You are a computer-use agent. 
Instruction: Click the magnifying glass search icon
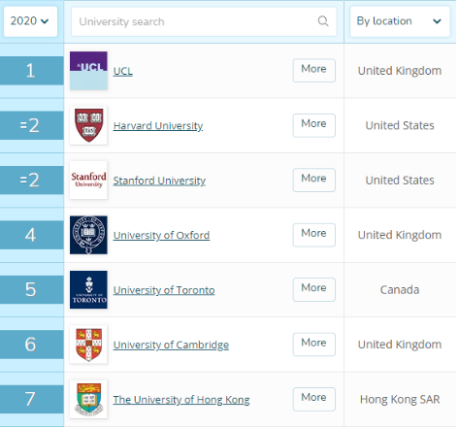[x=323, y=21]
